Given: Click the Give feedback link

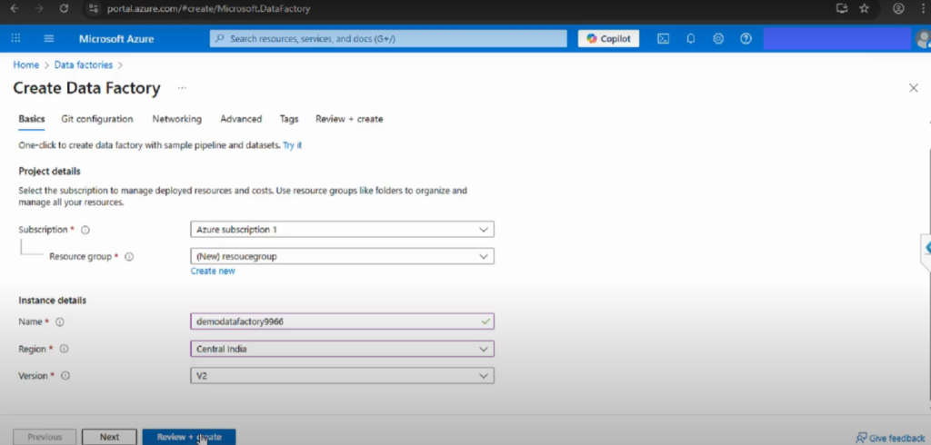Looking at the screenshot, I should click(897, 438).
